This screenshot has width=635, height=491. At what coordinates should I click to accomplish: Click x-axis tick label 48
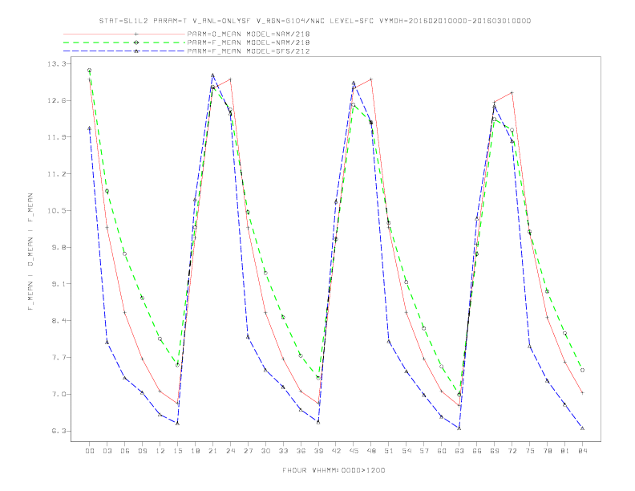[x=371, y=451]
